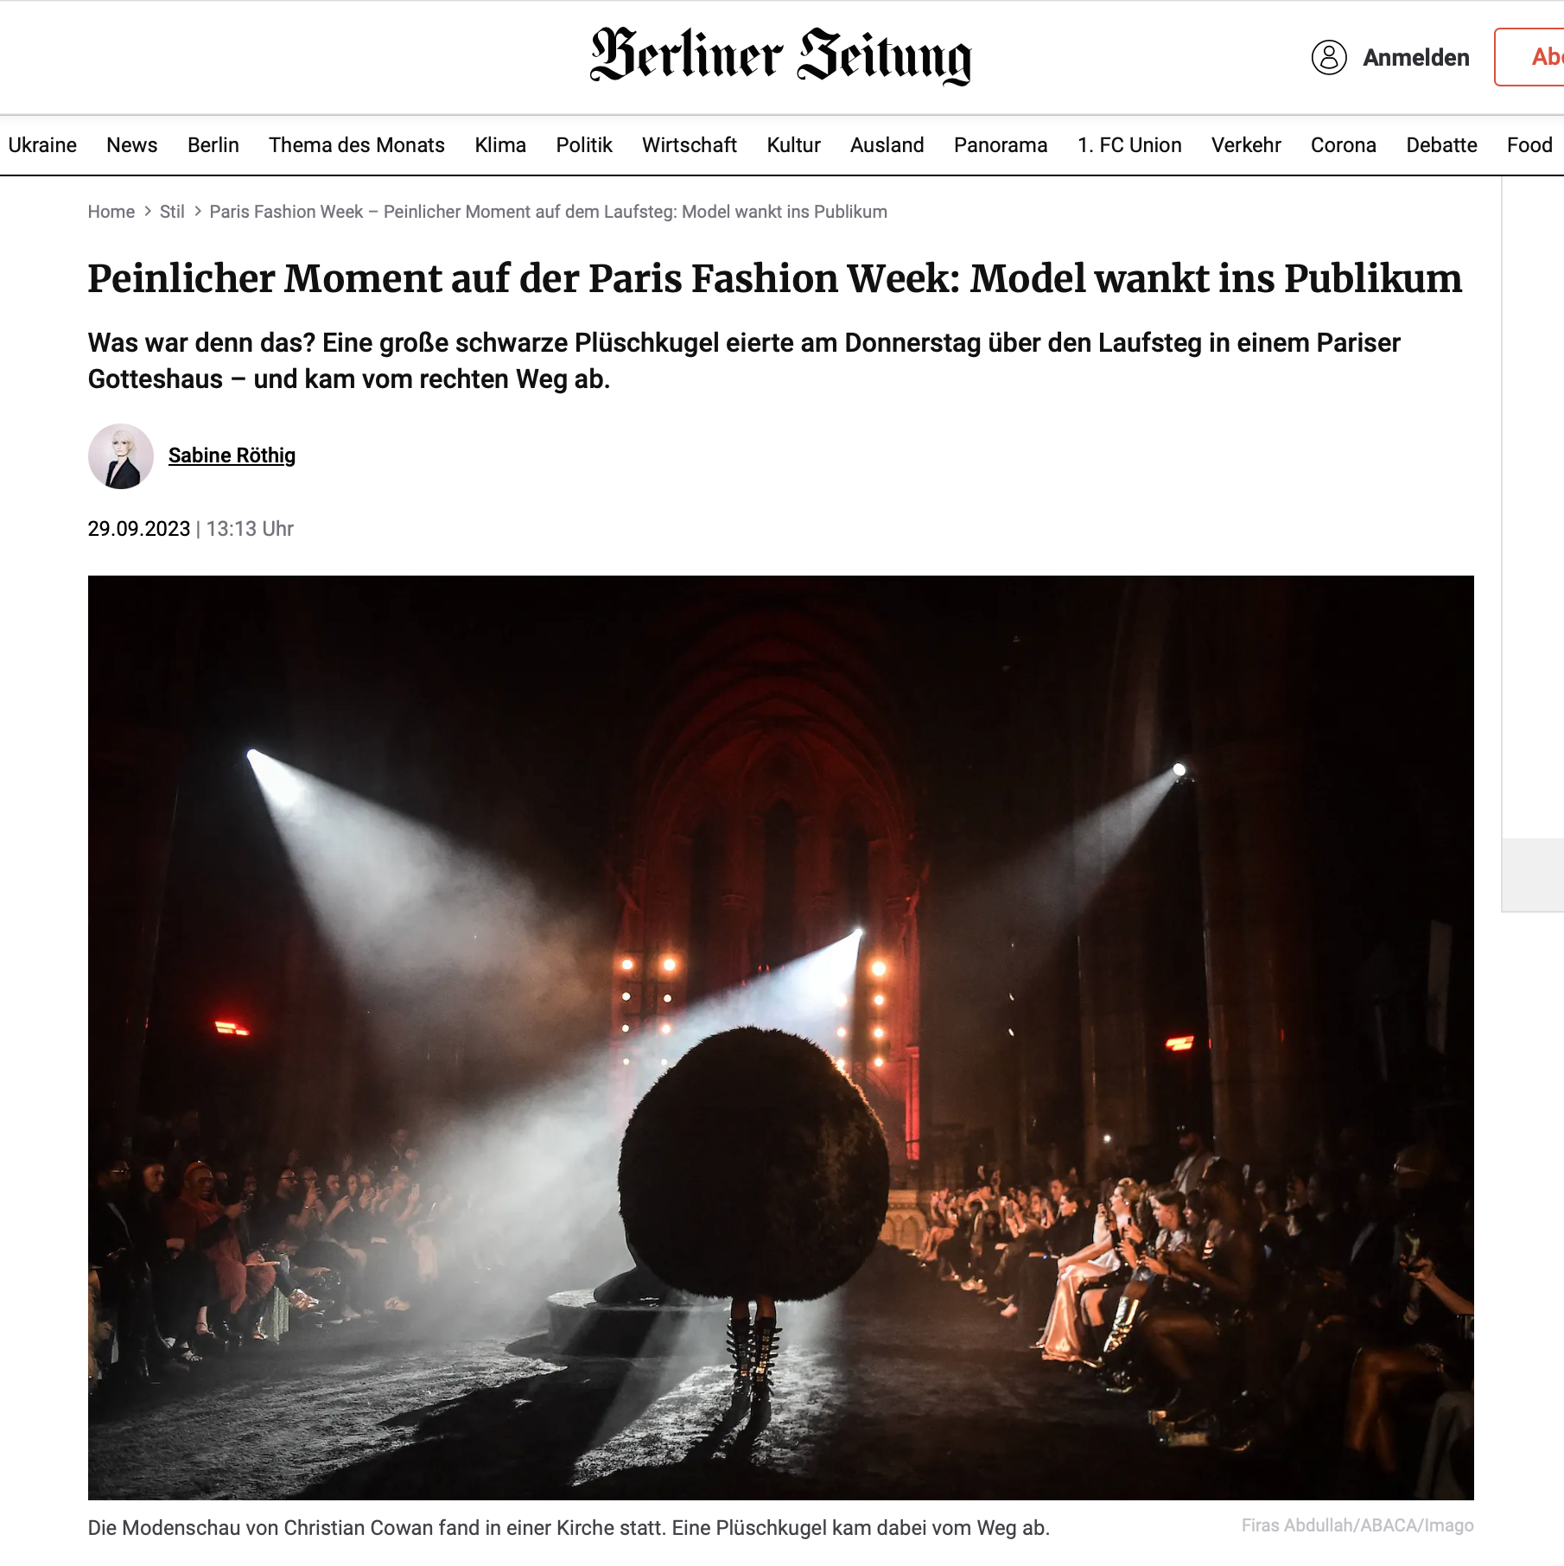The height and width of the screenshot is (1566, 1564).
Task: Go to the Berlin section
Action: coord(213,144)
